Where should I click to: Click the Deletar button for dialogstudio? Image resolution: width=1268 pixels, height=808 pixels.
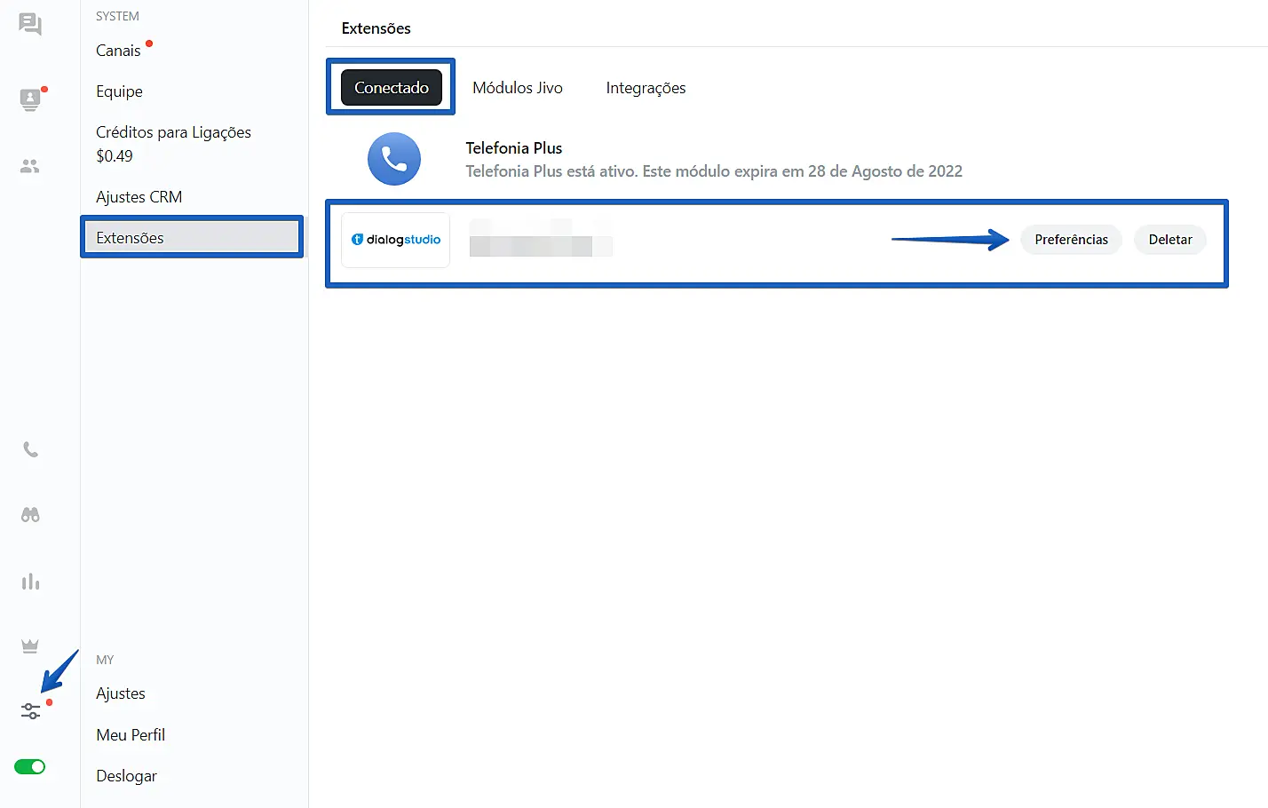1170,240
